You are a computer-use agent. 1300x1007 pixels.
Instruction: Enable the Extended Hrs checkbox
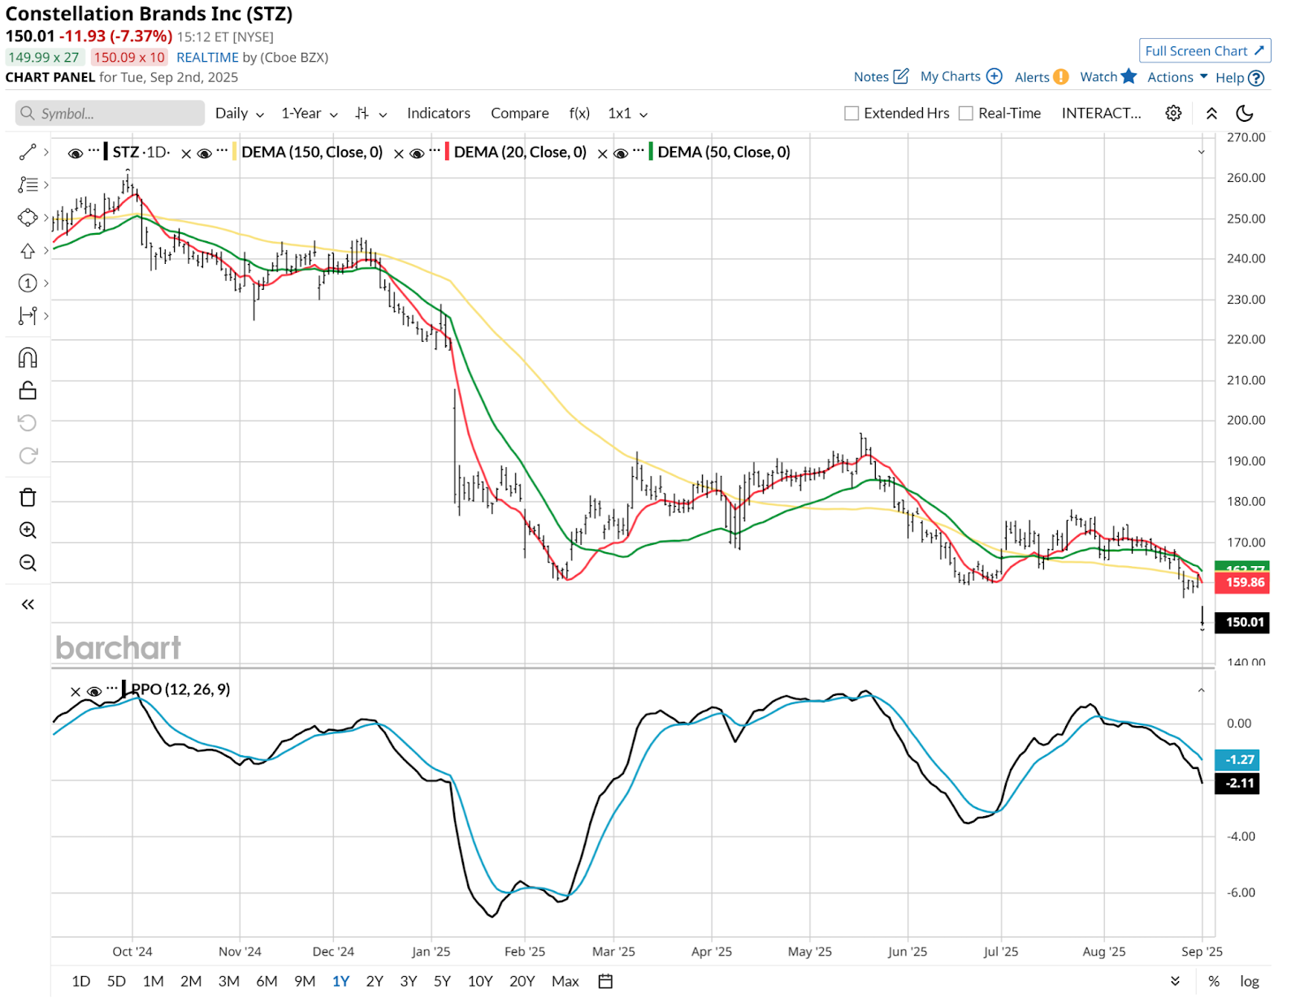pos(851,114)
